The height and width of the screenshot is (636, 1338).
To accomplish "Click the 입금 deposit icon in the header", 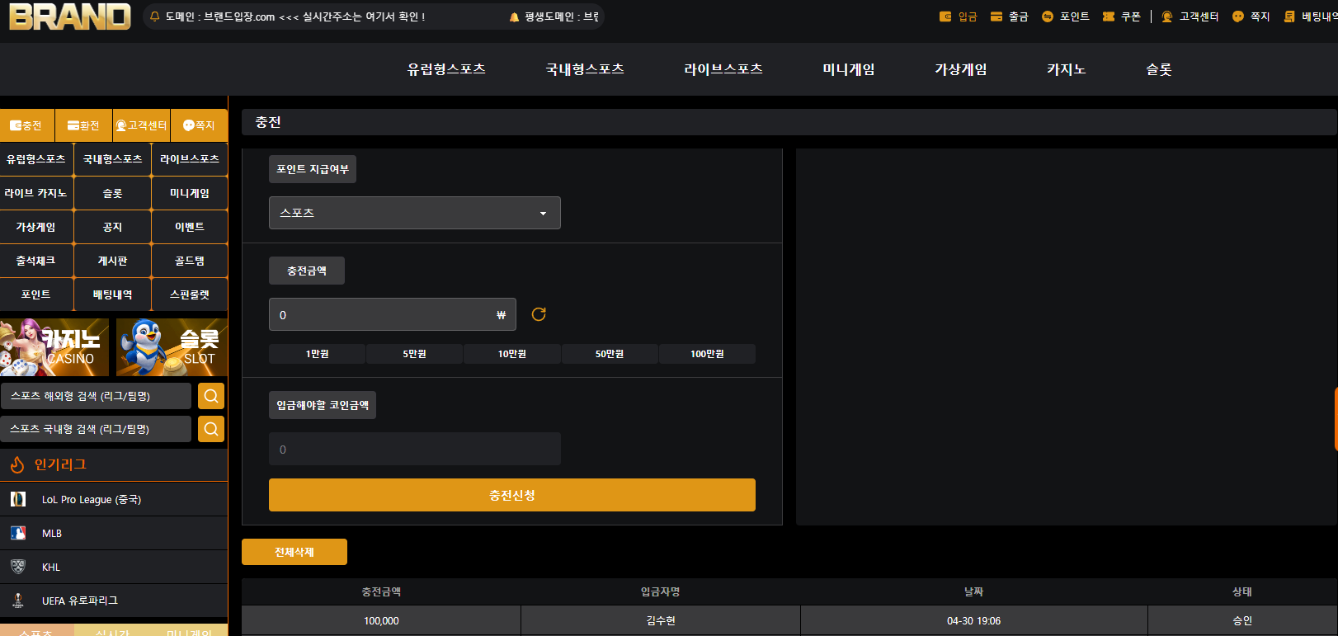I will (x=945, y=16).
